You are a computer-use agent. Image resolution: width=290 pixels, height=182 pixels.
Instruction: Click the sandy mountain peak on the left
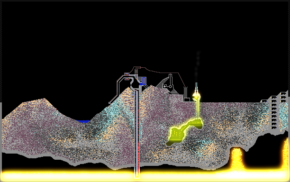point(44,100)
